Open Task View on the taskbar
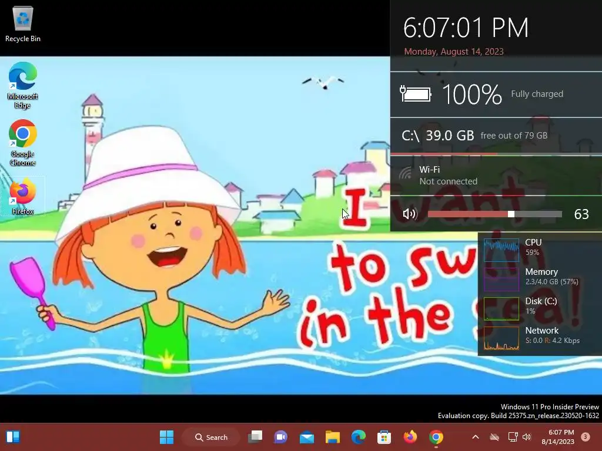Viewport: 602px width, 451px height. (x=255, y=437)
